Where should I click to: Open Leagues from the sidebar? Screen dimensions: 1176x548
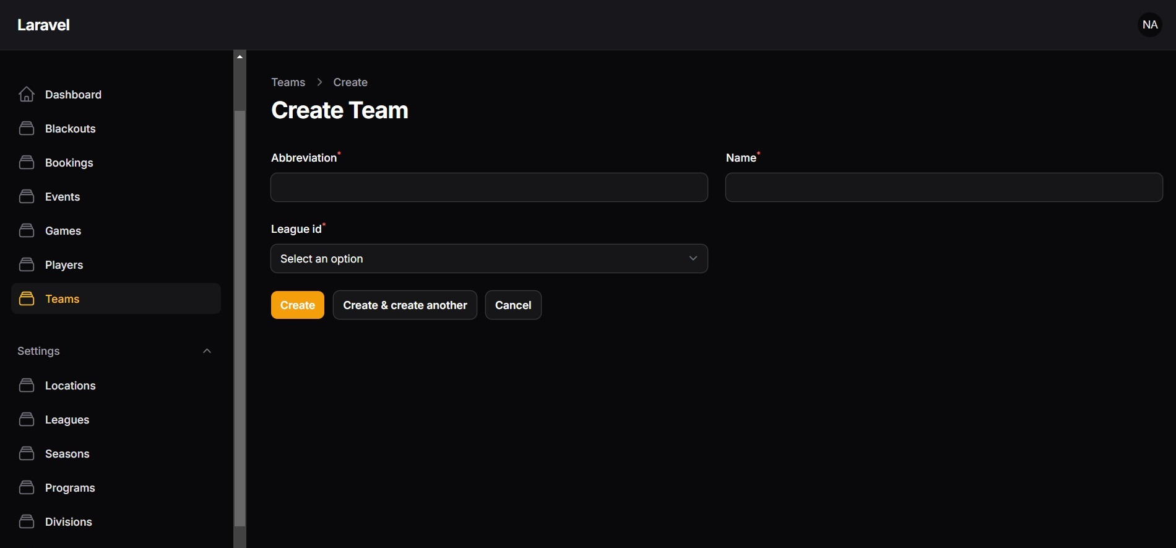[x=67, y=420]
